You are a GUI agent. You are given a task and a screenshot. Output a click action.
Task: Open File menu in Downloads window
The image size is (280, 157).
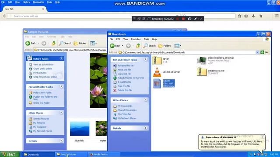pyautogui.click(x=112, y=39)
